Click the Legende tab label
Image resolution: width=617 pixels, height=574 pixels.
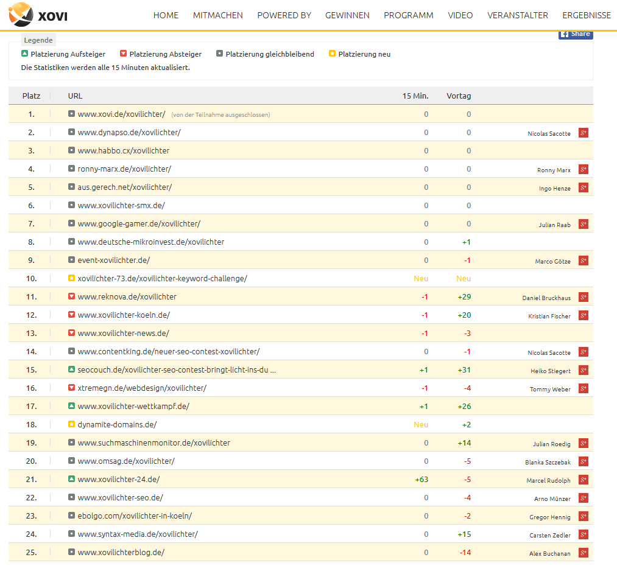pyautogui.click(x=38, y=40)
